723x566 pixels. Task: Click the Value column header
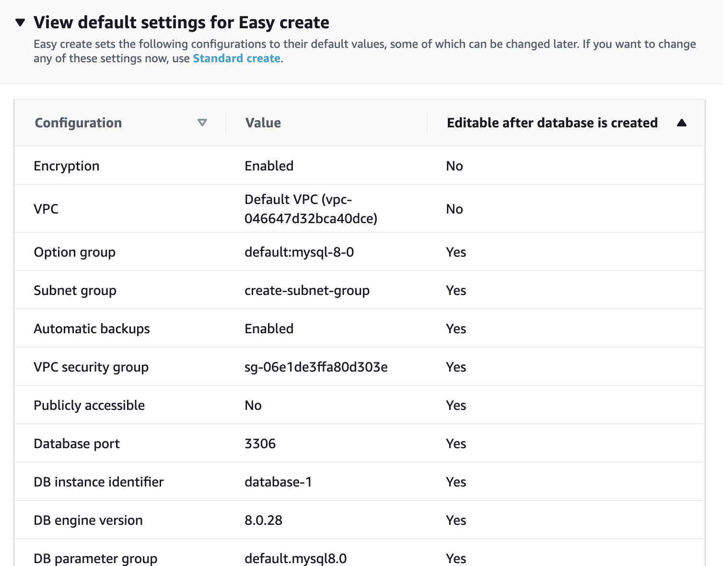(263, 123)
